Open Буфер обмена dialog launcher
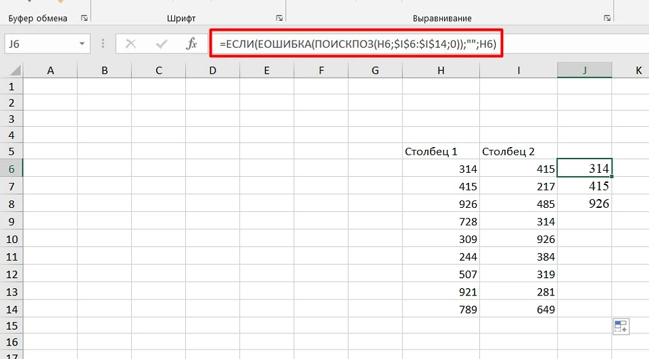The image size is (649, 359). coord(84,18)
